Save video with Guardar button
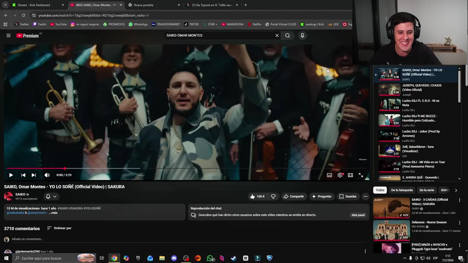The height and width of the screenshot is (263, 468). [348, 196]
